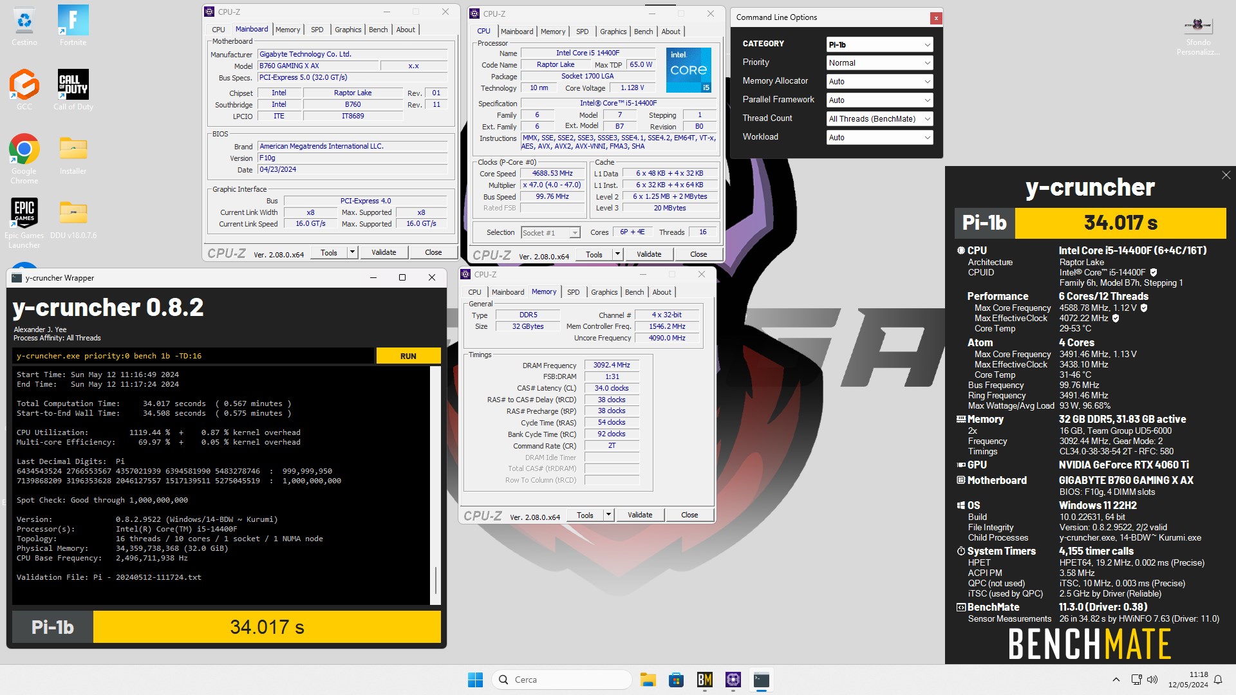Switch to CPU tab in CPU-Z Memory window
Image resolution: width=1236 pixels, height=695 pixels.
474,292
